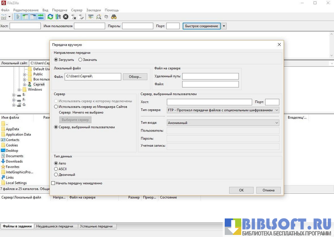Click the Обзор... browse button
The width and height of the screenshot is (334, 237).
pos(135,77)
